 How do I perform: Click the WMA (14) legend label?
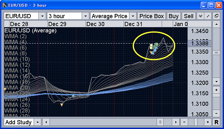point(17,71)
